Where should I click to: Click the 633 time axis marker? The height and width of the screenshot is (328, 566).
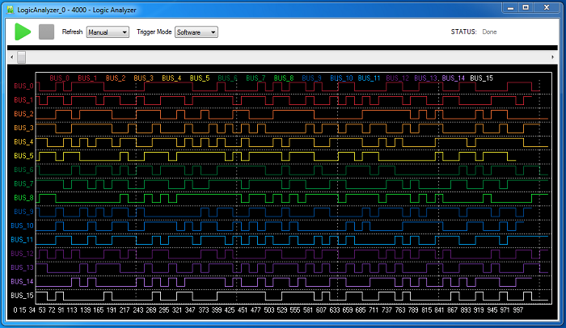click(335, 310)
